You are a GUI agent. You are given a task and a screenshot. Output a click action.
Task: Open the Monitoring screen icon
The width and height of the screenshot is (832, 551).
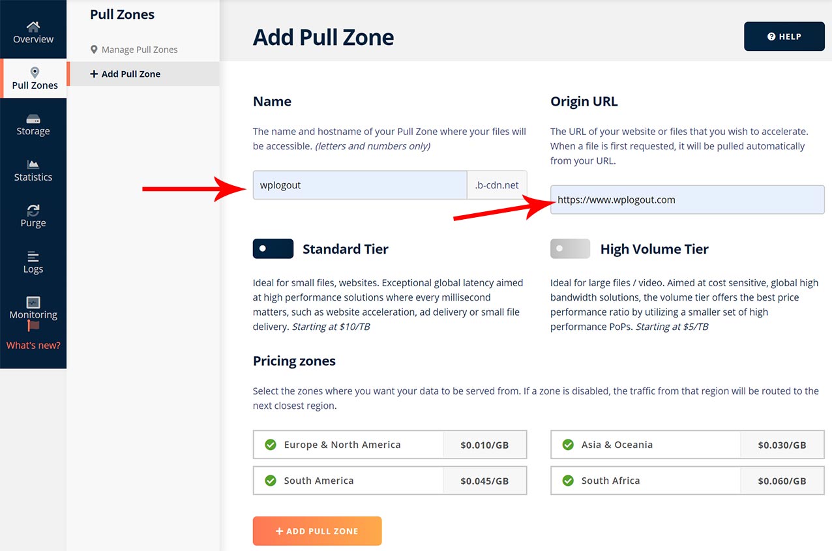tap(33, 302)
